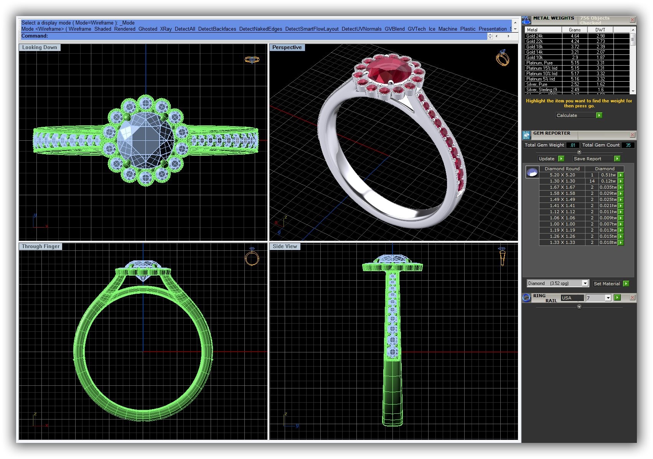Click the Metal Weights scale icon

point(526,20)
